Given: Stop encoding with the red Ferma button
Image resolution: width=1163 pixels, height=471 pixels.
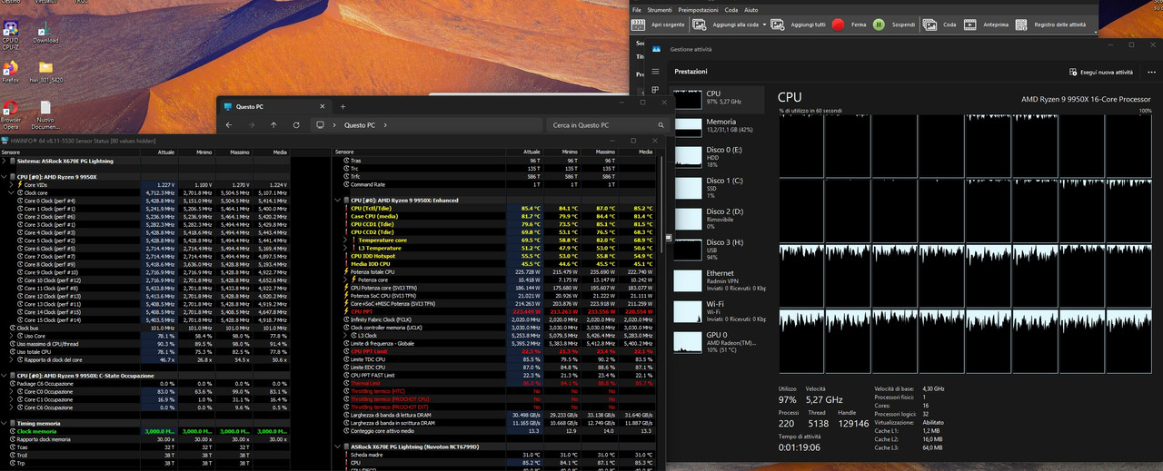Looking at the screenshot, I should [839, 25].
